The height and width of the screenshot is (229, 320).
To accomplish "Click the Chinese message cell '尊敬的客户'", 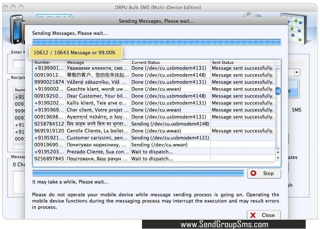I will (x=98, y=75).
